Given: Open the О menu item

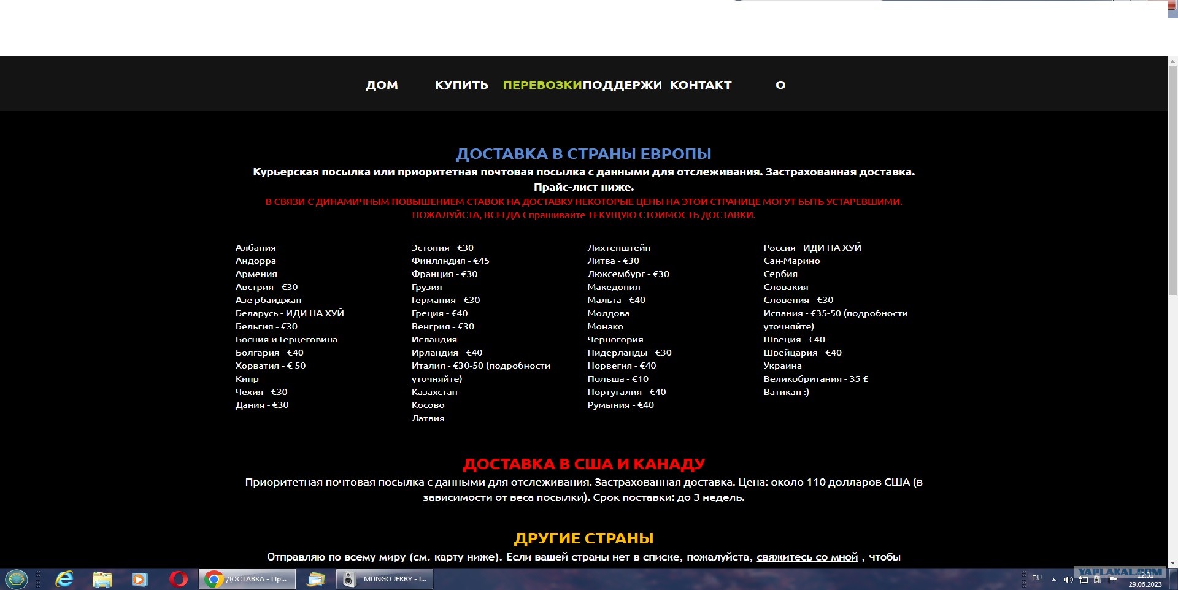Looking at the screenshot, I should coord(780,85).
